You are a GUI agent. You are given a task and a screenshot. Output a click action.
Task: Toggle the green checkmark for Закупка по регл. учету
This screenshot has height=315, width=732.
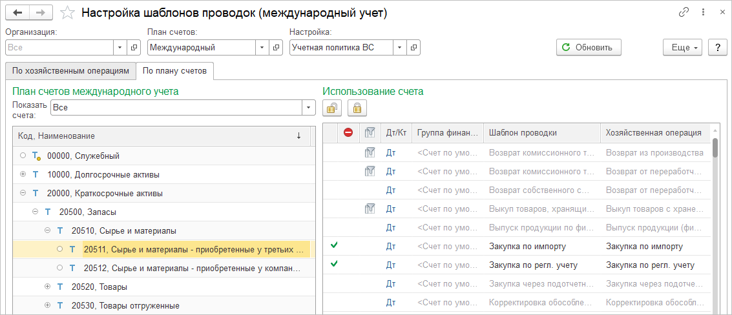tap(334, 263)
